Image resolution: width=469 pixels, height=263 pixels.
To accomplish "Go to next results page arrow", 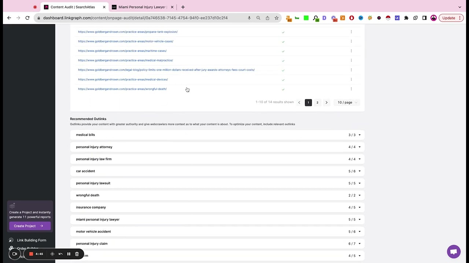I will click(326, 103).
